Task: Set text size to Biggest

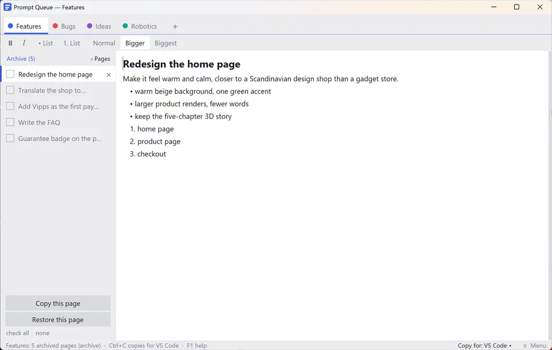Action: pos(166,43)
